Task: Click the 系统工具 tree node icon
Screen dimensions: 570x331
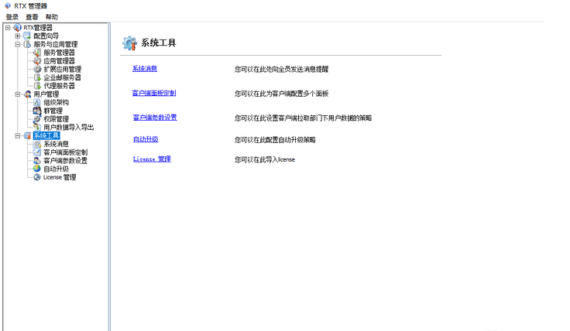Action: pyautogui.click(x=27, y=136)
